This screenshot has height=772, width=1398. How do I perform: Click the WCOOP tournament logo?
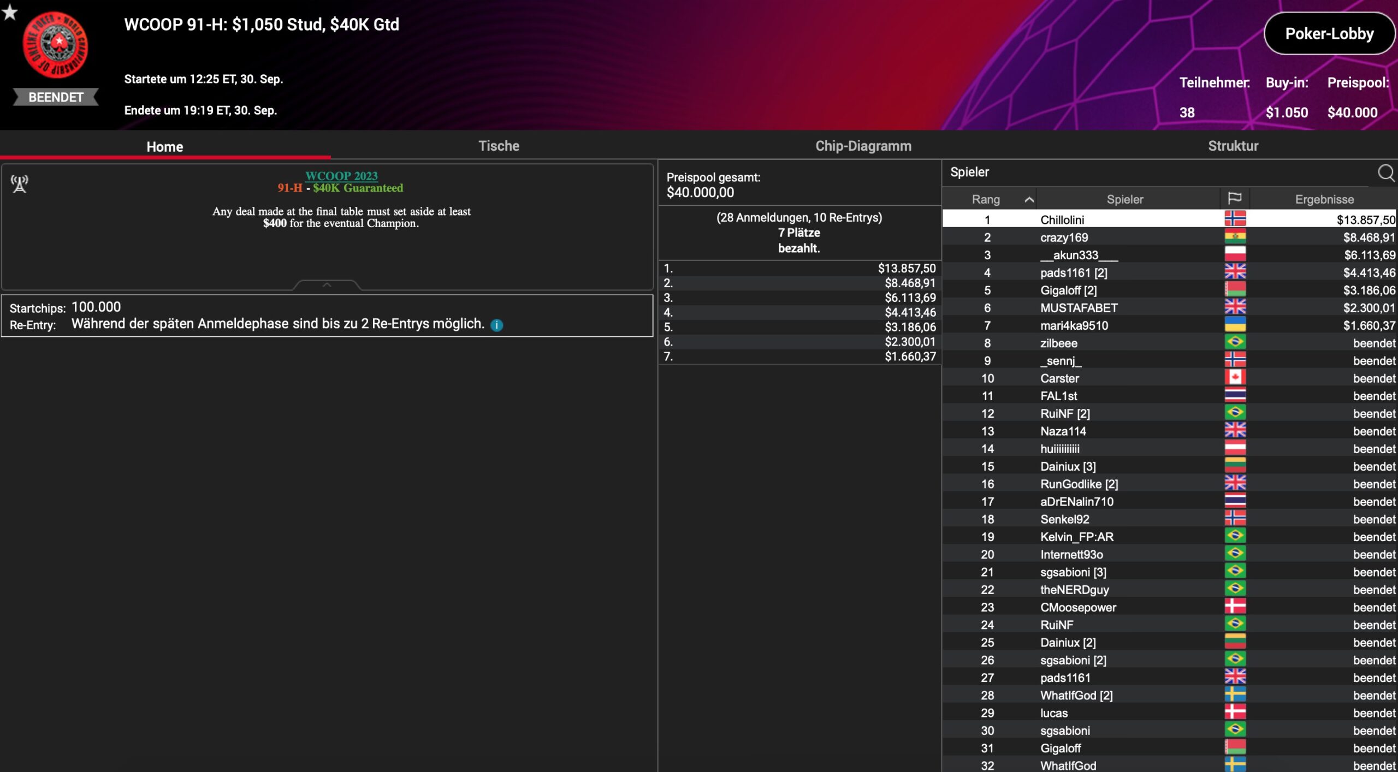[55, 45]
